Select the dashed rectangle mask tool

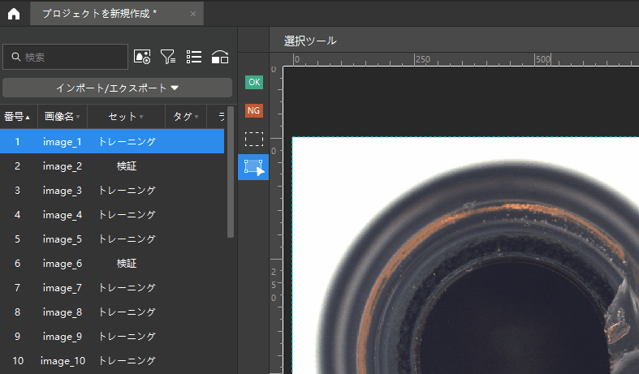(x=254, y=139)
